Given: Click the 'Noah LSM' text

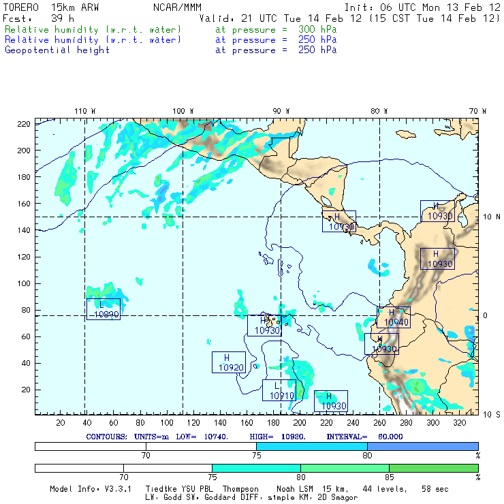Looking at the screenshot, I should (294, 489).
